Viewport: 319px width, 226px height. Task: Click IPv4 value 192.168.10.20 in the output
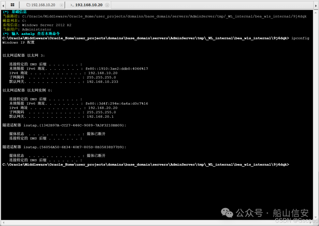tap(103, 73)
